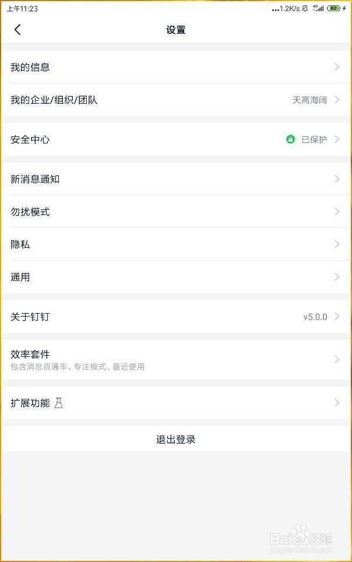
Task: Expand the 我的信息 row chevron
Action: [337, 67]
